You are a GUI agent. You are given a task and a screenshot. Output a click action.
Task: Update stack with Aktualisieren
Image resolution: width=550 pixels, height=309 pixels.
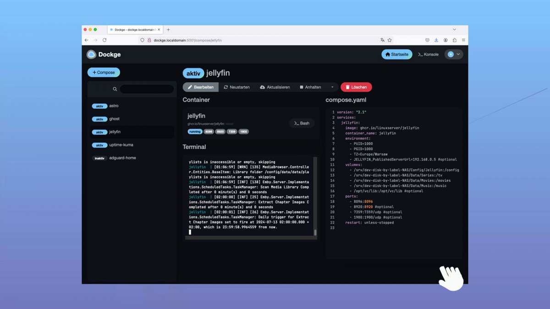pyautogui.click(x=275, y=87)
